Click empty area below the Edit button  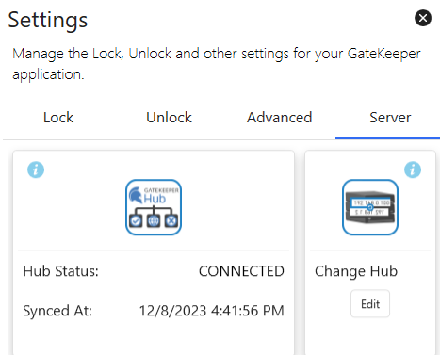pyautogui.click(x=370, y=336)
